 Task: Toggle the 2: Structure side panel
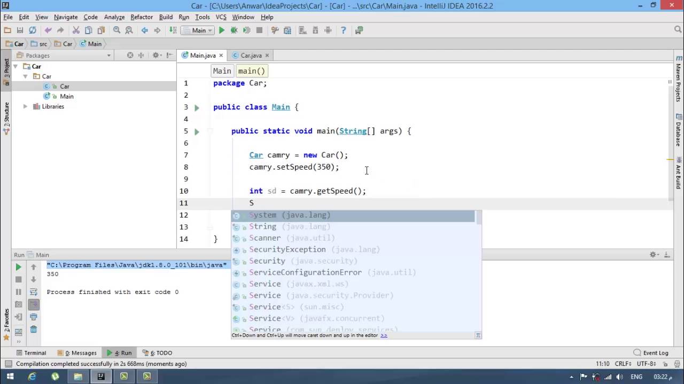tap(6, 118)
